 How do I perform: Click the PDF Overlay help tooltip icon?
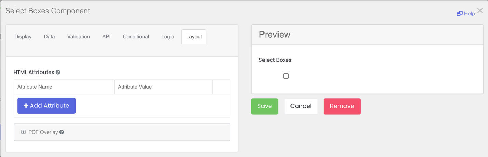tap(62, 132)
